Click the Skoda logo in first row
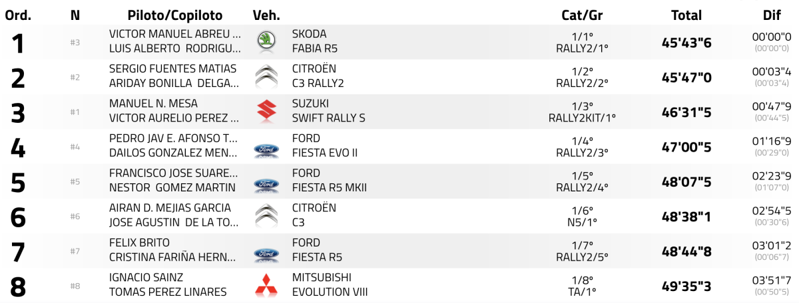799x303 pixels. click(266, 41)
